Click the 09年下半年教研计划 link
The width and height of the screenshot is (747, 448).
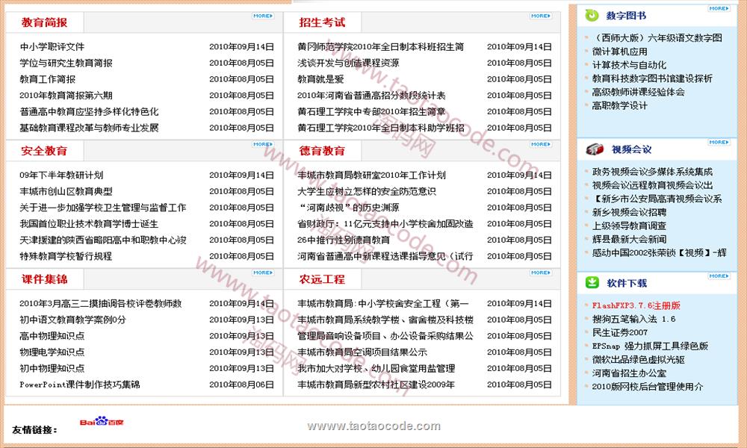tap(61, 175)
